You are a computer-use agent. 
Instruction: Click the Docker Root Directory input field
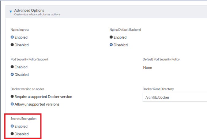coord(175,97)
